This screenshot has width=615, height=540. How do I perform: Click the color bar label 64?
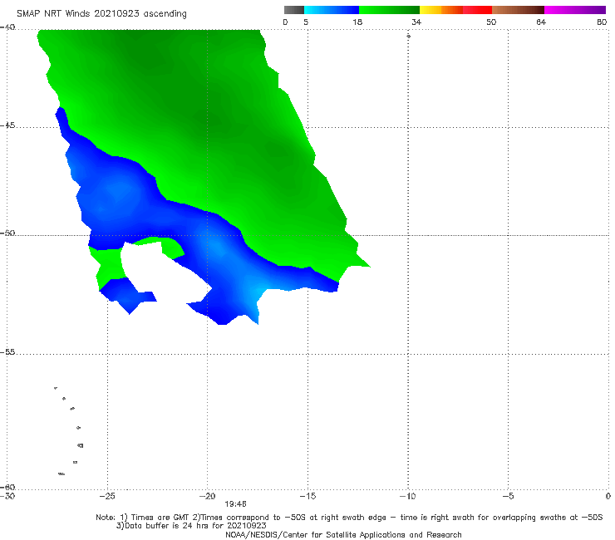point(541,22)
